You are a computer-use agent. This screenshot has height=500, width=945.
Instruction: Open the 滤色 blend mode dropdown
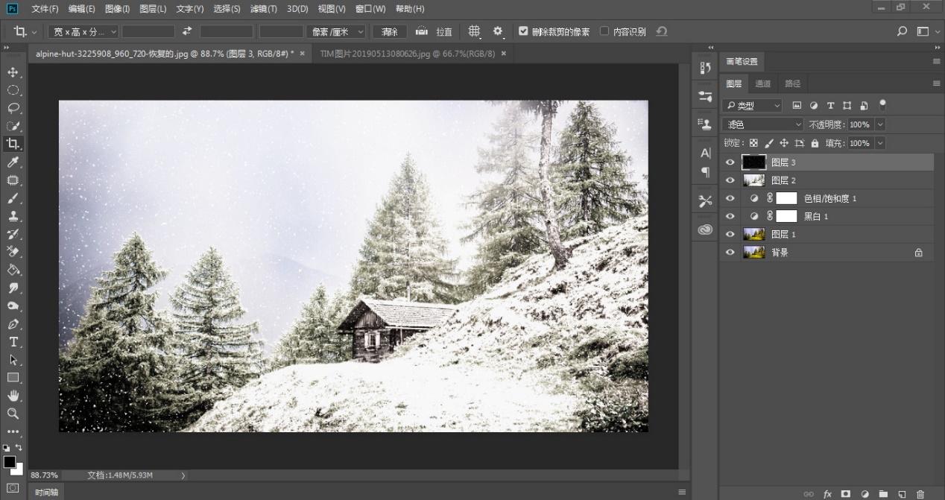[762, 124]
